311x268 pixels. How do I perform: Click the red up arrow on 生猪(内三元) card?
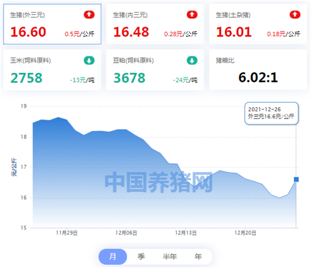pos(192,15)
